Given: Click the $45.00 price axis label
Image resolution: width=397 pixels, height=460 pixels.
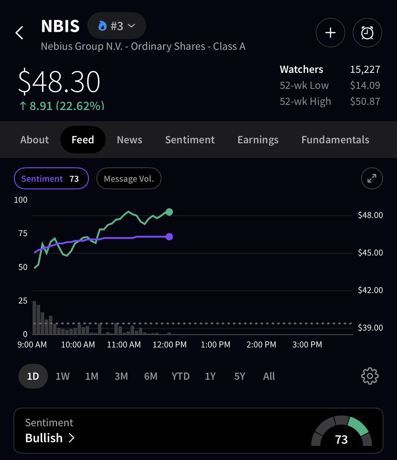Looking at the screenshot, I should tap(370, 253).
